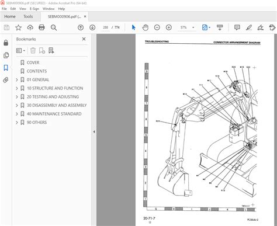Expand 20 TESTING AND ADJUSTING bookmark
277x226 pixels.
[17, 97]
